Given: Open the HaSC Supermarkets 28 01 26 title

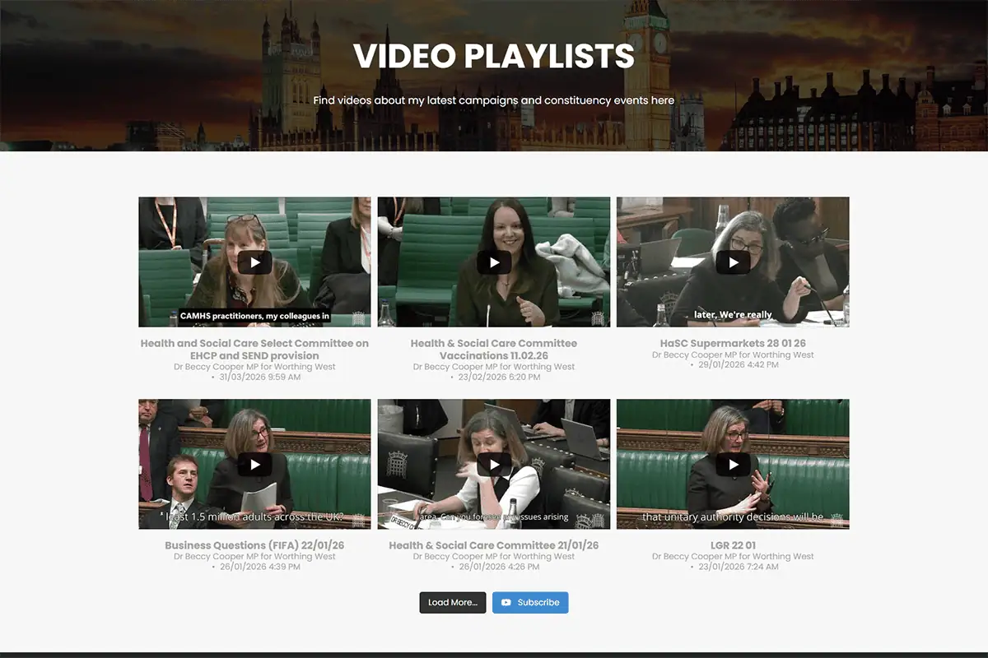Looking at the screenshot, I should coord(733,343).
